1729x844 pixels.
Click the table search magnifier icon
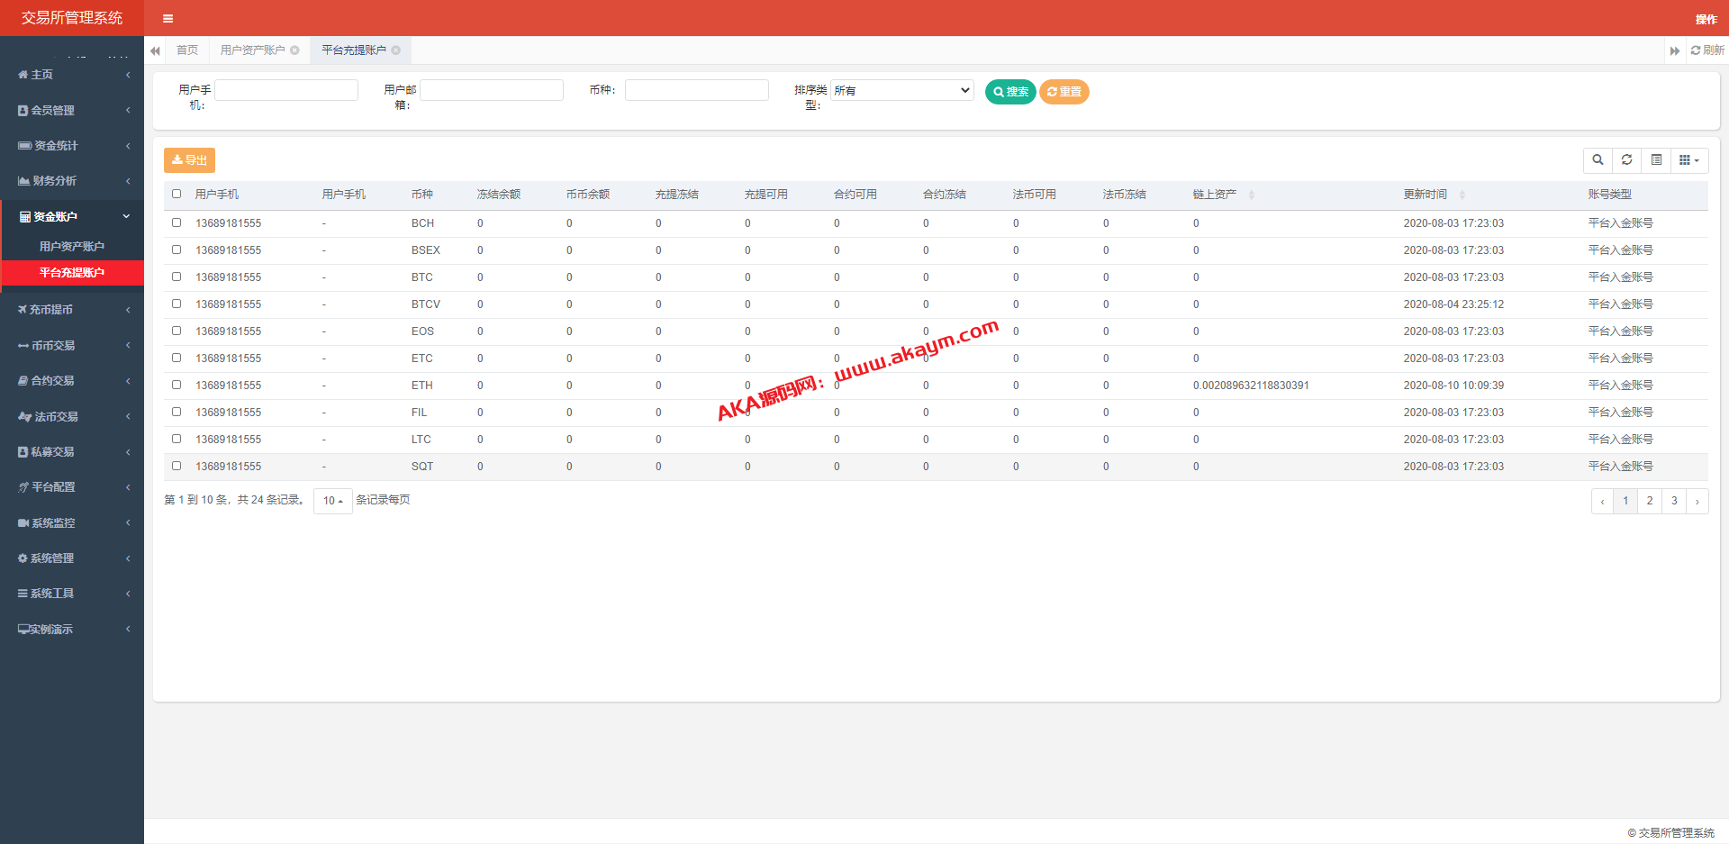(x=1598, y=160)
